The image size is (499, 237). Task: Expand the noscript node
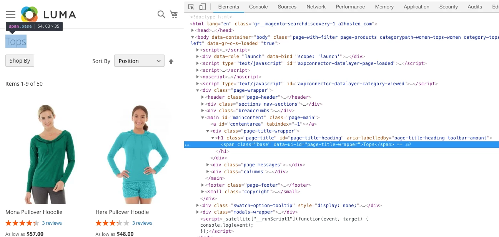[198, 77]
